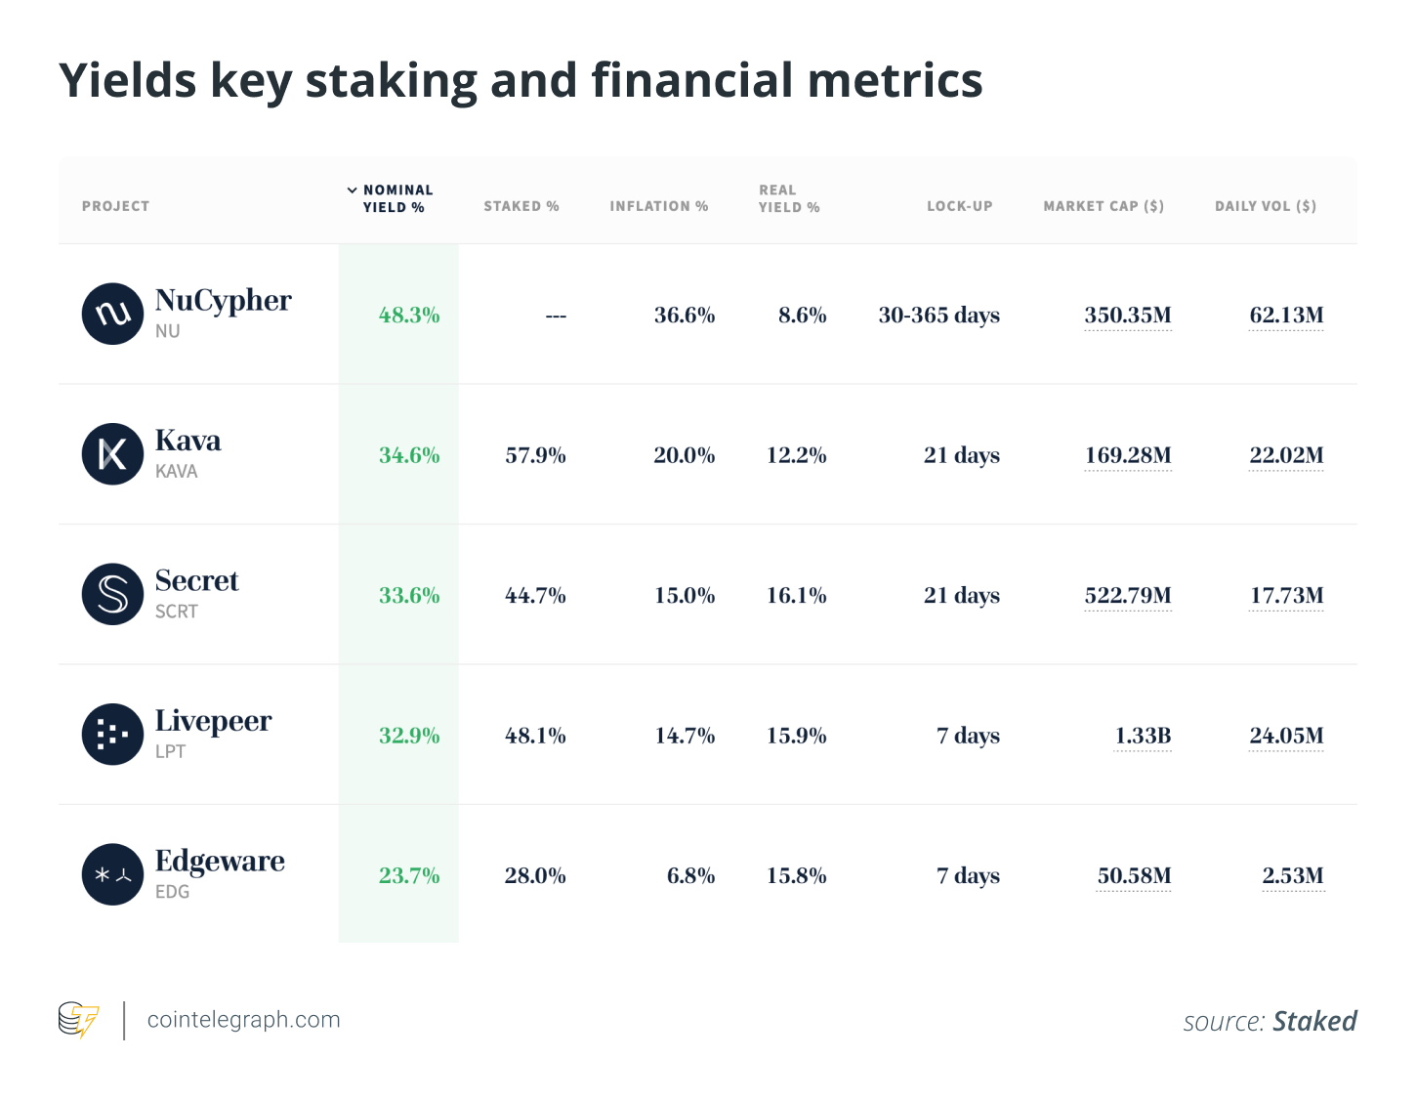Open the cointelegraph.com link
This screenshot has width=1416, height=1099.
[243, 1020]
